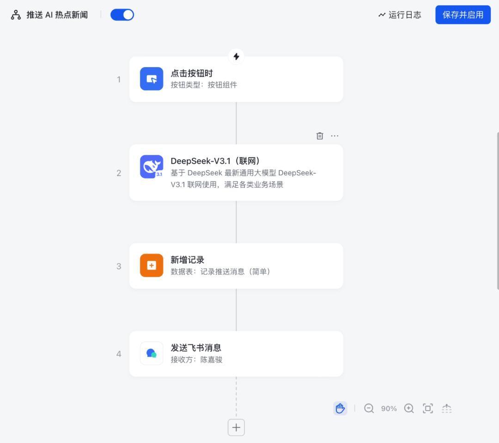This screenshot has width=499, height=443.
Task: Delete the DeepSeek step with trash icon
Action: click(x=320, y=136)
